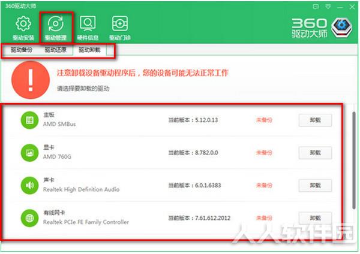Minimize the 360驱动大师 window

(x=340, y=7)
